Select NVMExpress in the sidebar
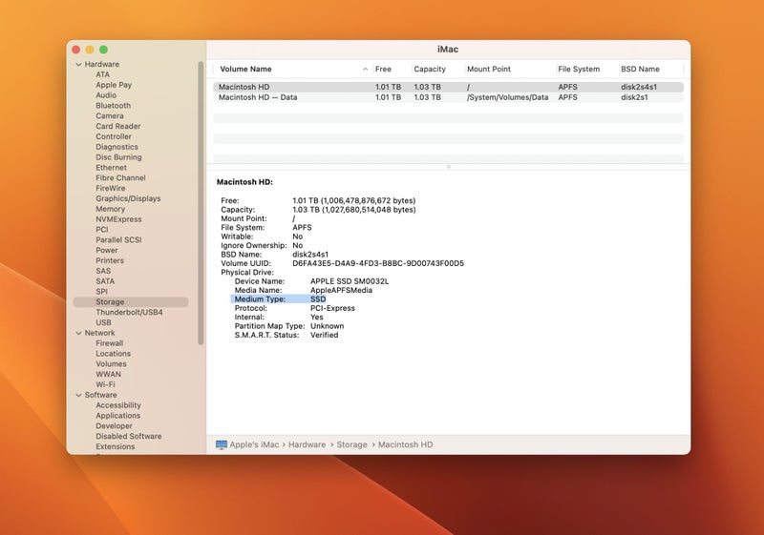Image resolution: width=764 pixels, height=535 pixels. 118,219
